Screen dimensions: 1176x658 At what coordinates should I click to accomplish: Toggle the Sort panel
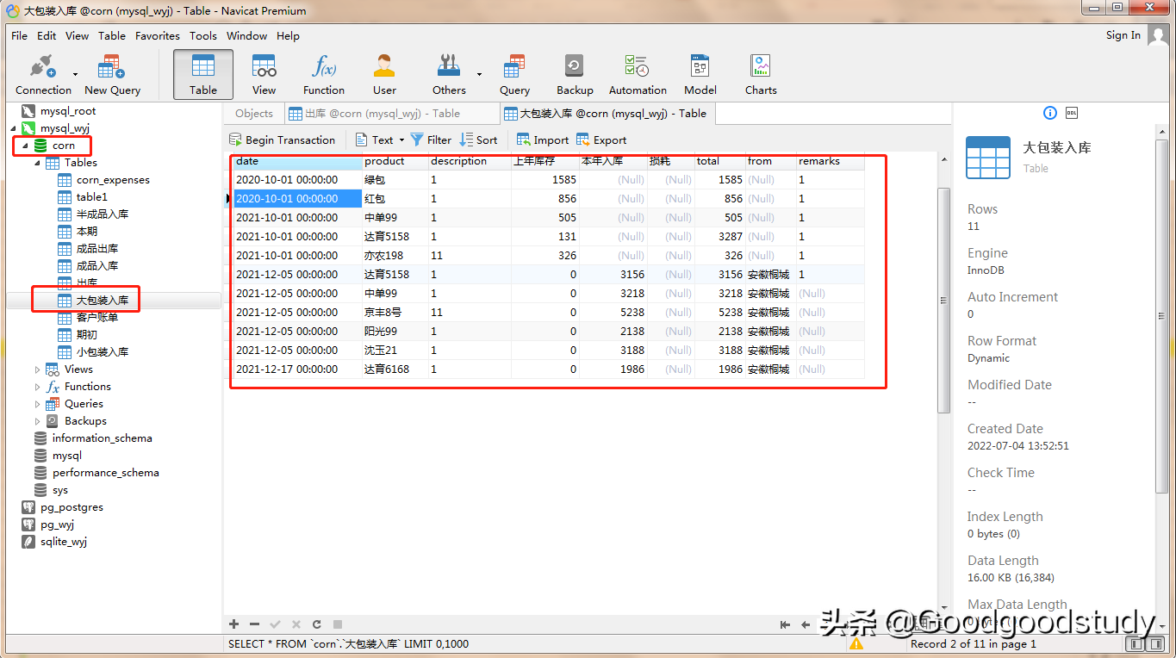coord(479,140)
